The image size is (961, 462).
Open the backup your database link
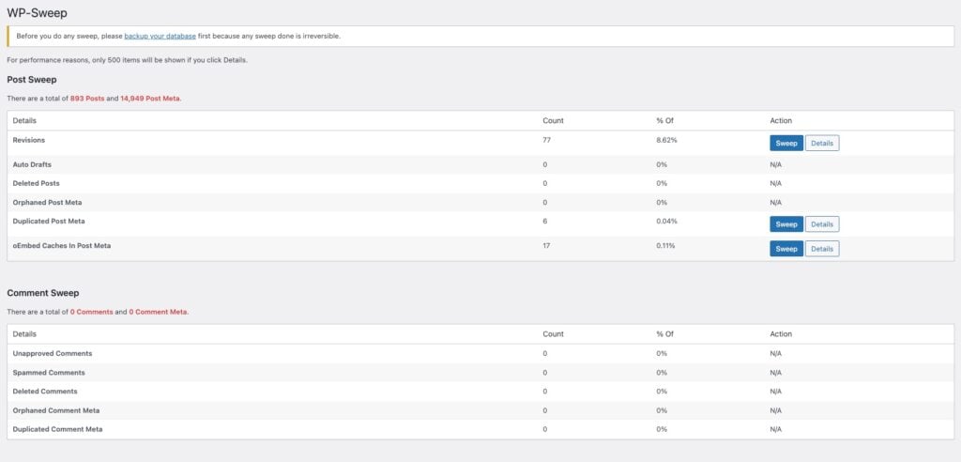tap(160, 36)
